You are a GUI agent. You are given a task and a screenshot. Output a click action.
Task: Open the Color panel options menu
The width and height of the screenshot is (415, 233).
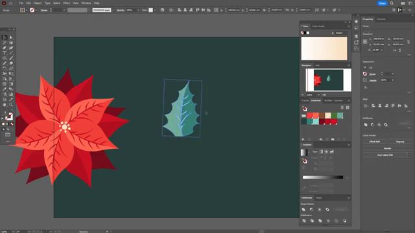coord(349,27)
